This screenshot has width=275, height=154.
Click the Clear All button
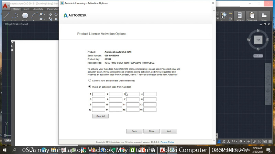tap(100, 116)
